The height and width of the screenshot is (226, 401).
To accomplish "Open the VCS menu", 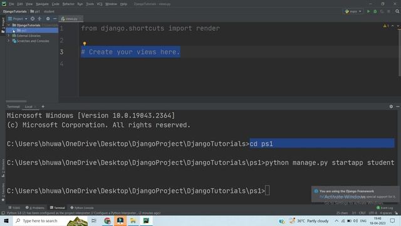I will (x=100, y=4).
